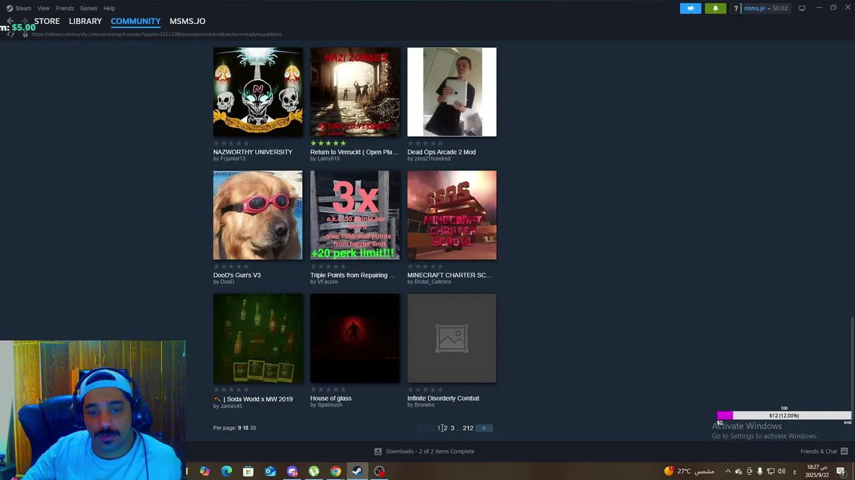
Task: Open the Help menu
Action: [109, 8]
